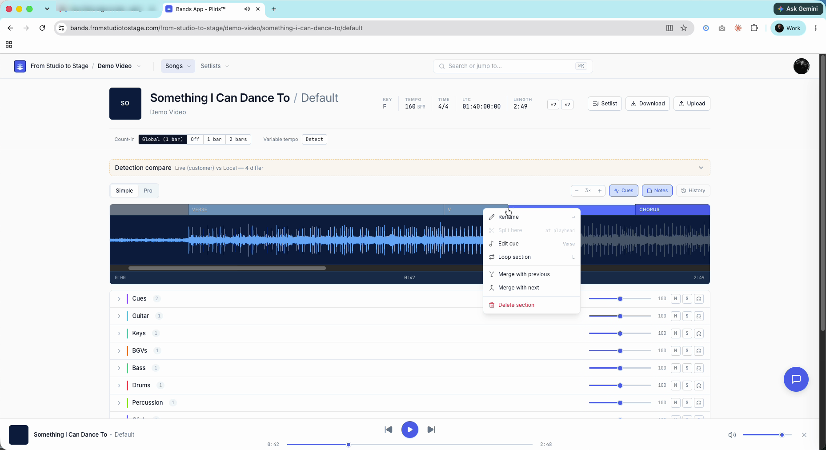Expand the Bass track group

pos(119,368)
